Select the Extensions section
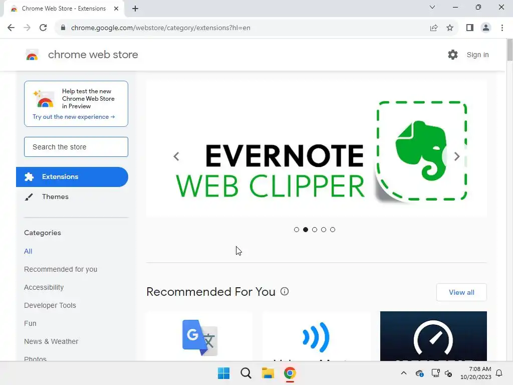This screenshot has width=513, height=385. 72,177
